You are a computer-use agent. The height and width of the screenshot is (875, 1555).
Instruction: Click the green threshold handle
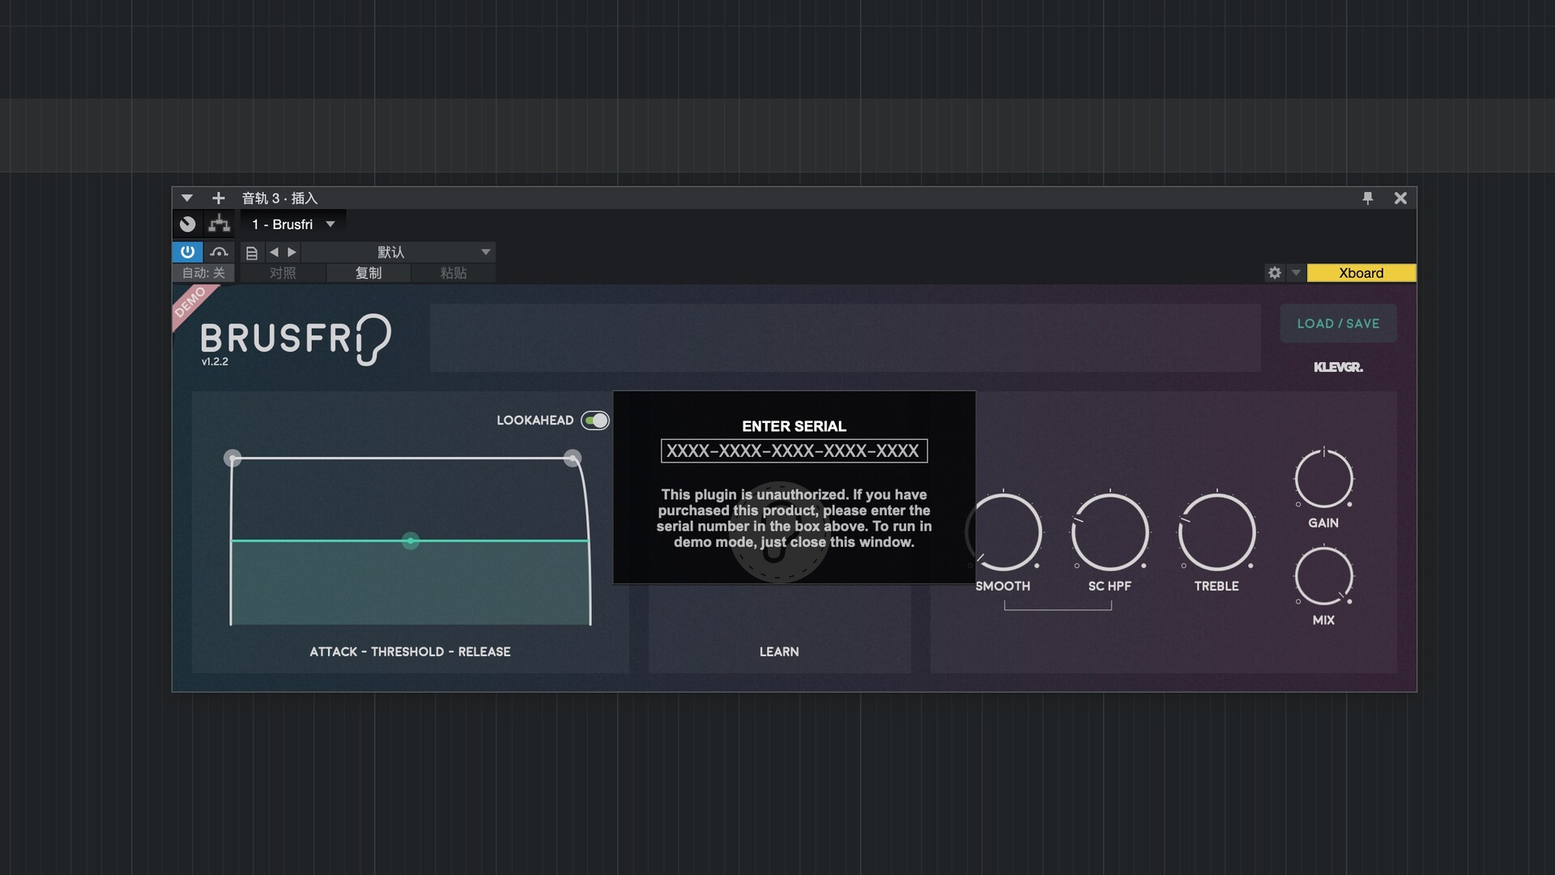411,540
